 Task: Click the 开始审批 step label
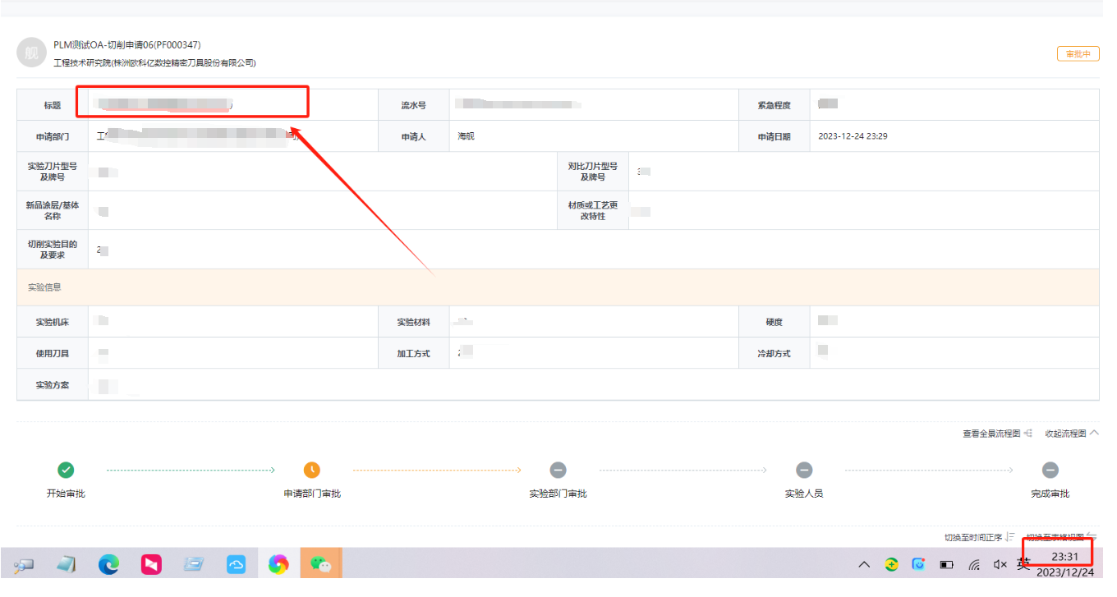[66, 494]
